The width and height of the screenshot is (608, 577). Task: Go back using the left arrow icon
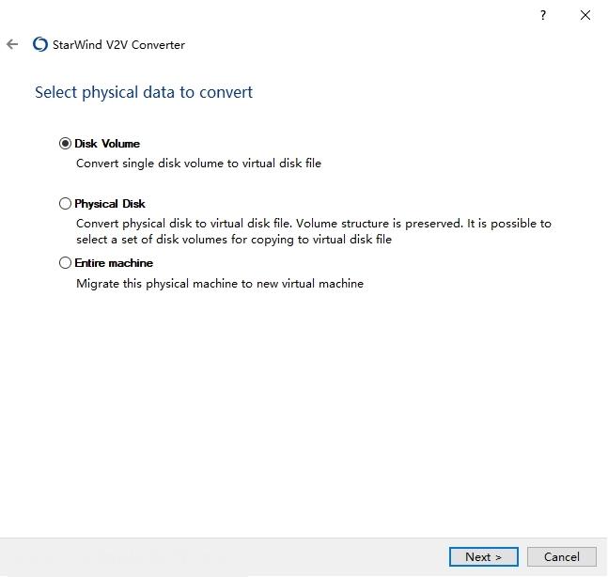pyautogui.click(x=12, y=44)
